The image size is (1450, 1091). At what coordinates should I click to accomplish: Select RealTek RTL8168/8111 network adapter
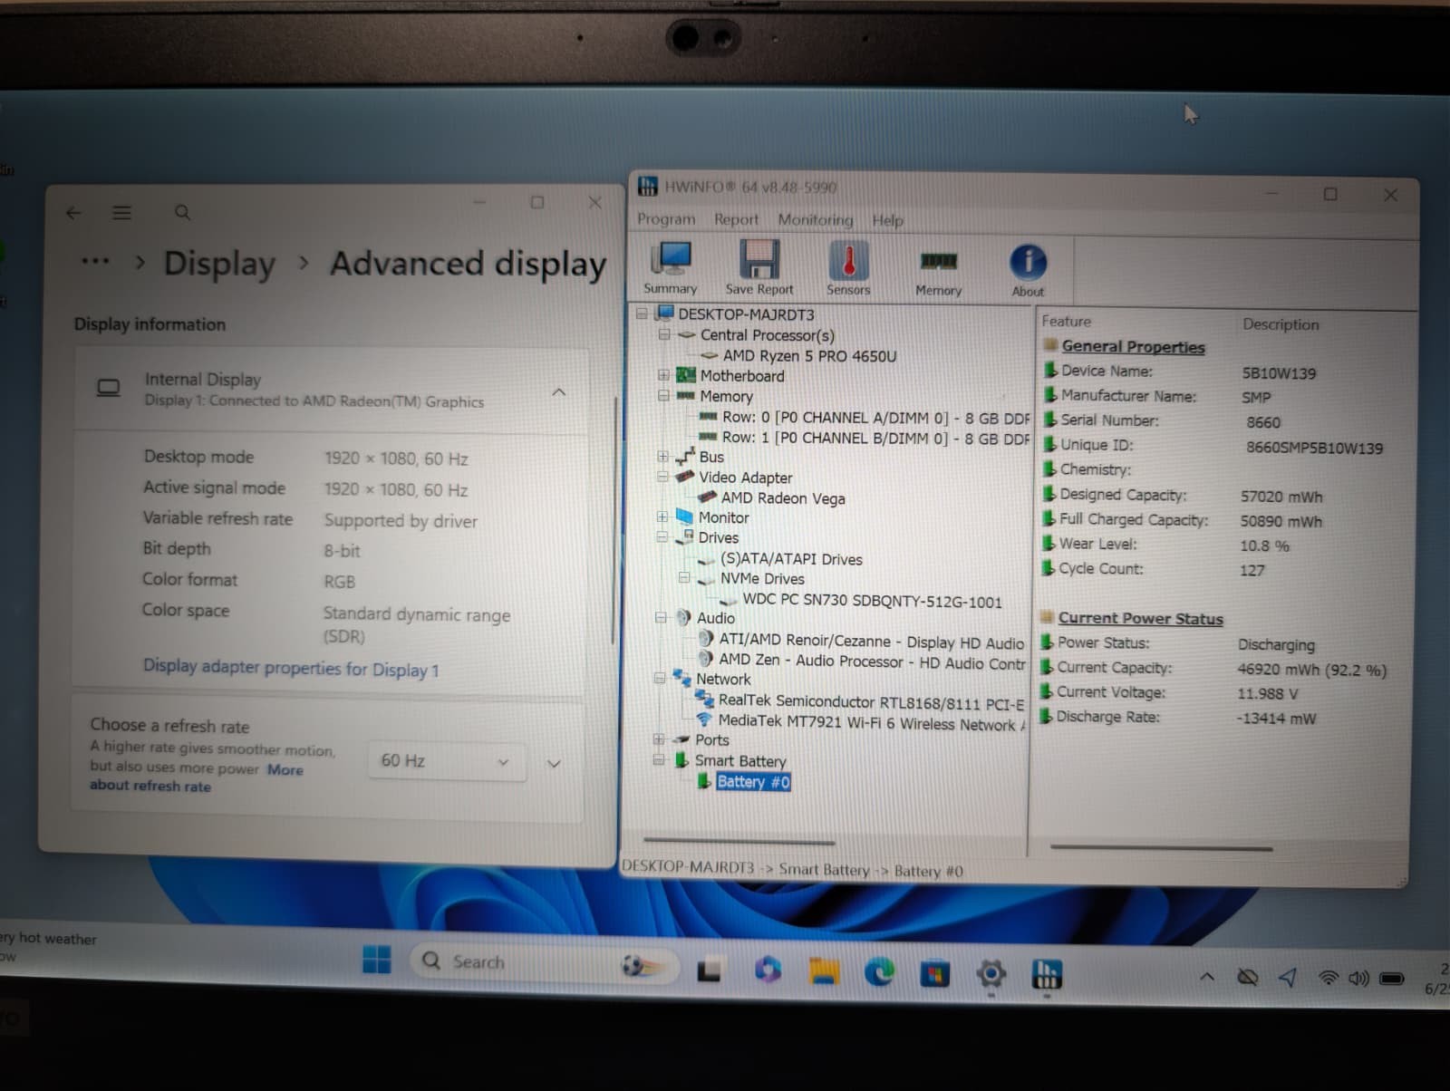pos(871,702)
